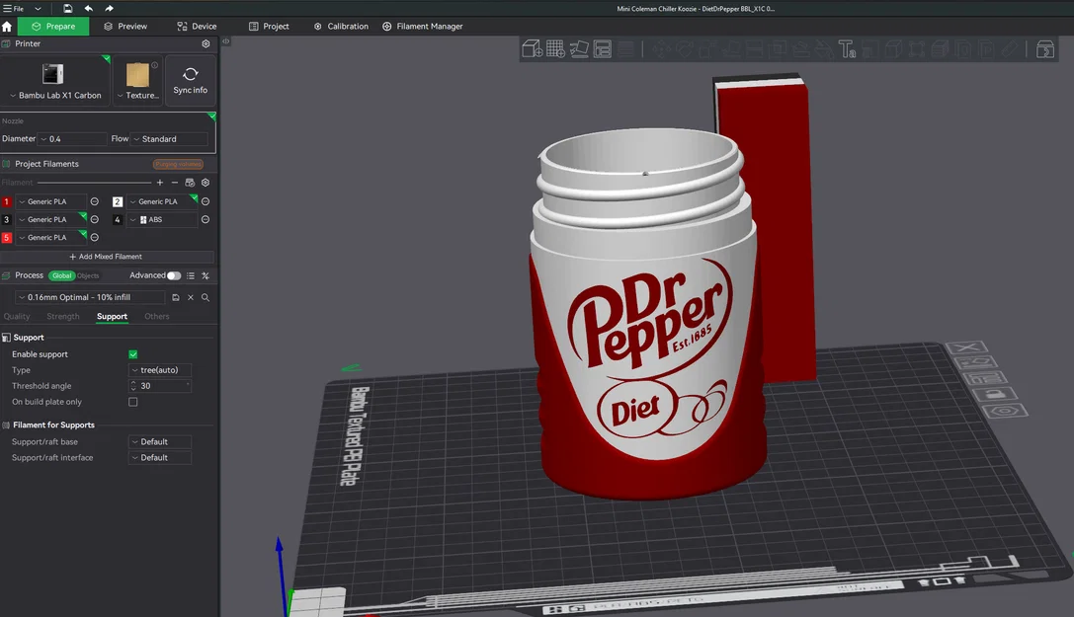Switch to the Preview tab
The image size is (1074, 617).
(125, 26)
